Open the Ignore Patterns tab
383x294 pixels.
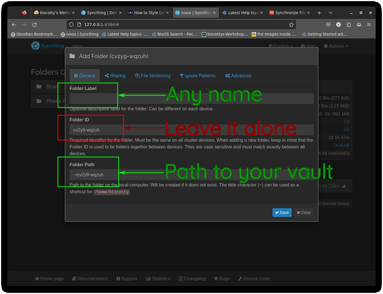pos(198,76)
